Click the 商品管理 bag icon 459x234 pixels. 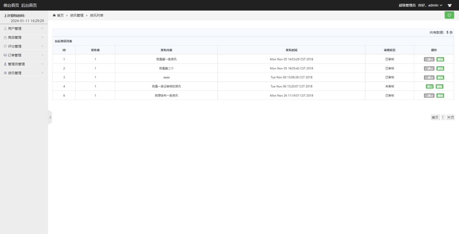[x=5, y=38]
